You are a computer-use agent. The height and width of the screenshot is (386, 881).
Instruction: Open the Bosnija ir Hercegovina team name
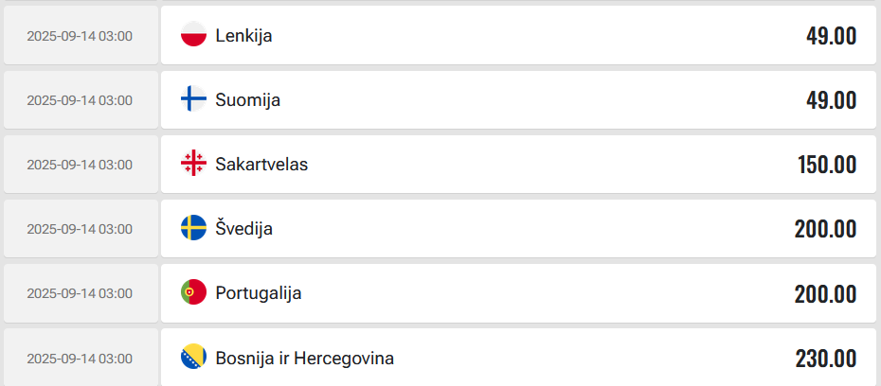pyautogui.click(x=304, y=358)
